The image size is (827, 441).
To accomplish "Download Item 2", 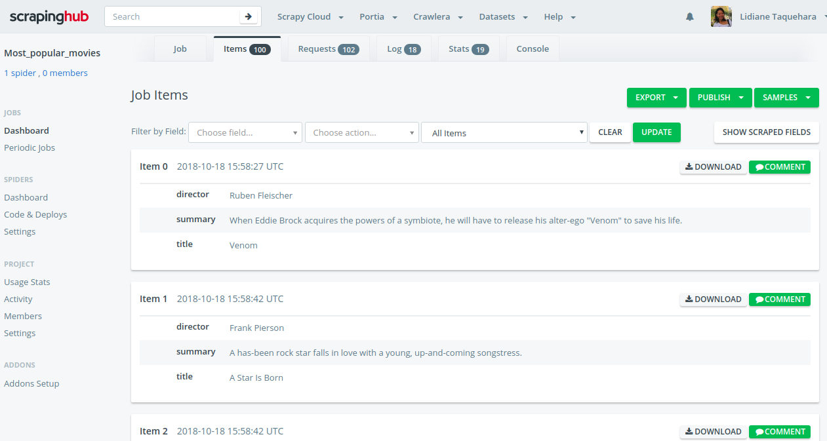I will (713, 432).
